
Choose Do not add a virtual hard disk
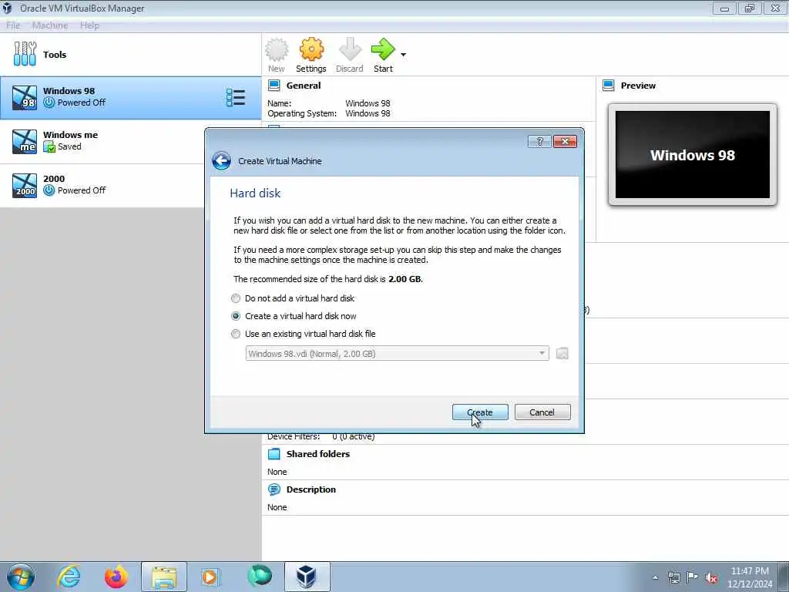pos(236,298)
